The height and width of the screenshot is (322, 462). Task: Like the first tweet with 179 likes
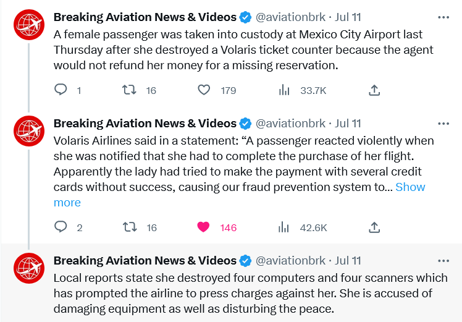click(204, 90)
